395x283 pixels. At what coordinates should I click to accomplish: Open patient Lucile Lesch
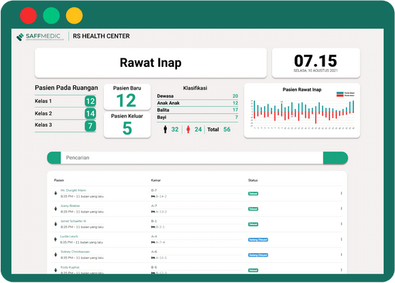tap(69, 236)
